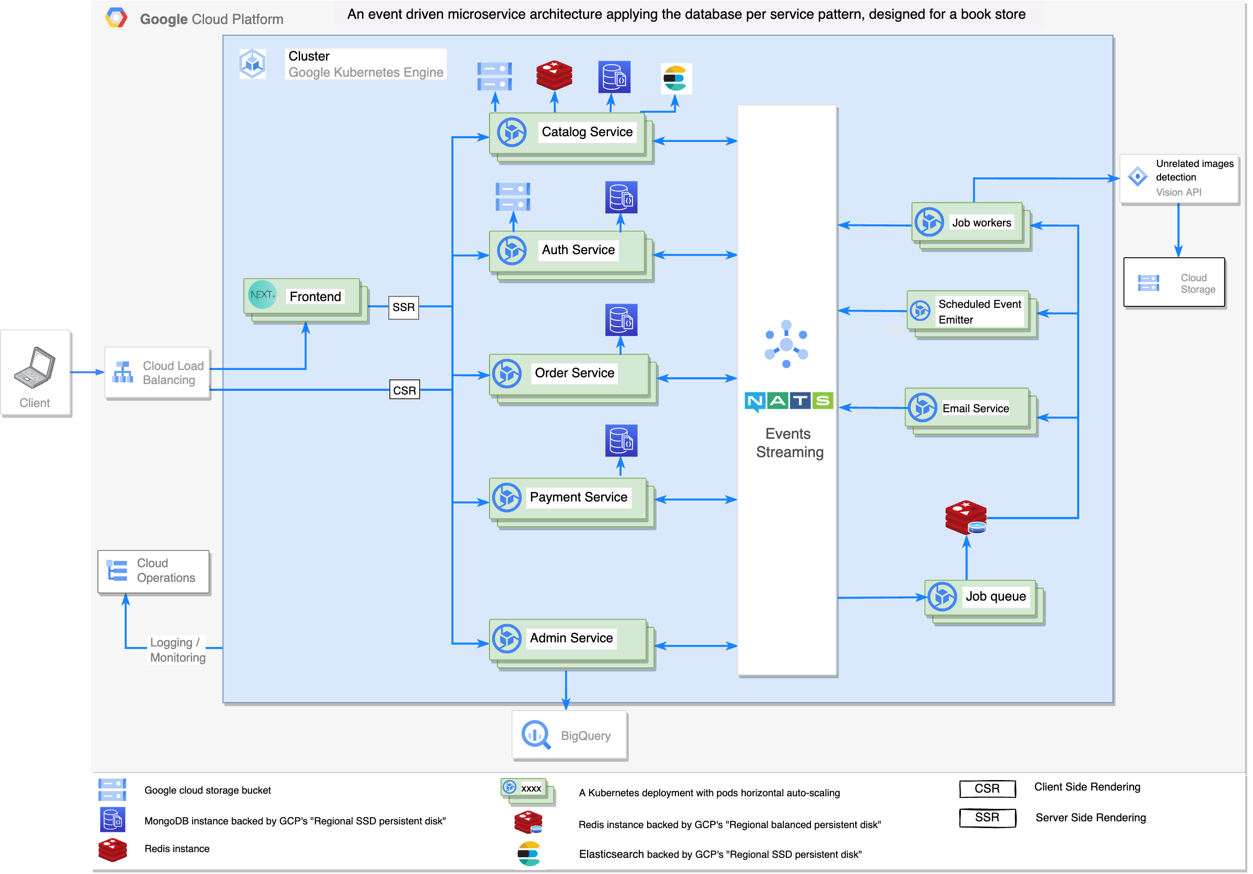This screenshot has height=874, width=1253.
Task: Click the Client laptop icon
Action: coord(34,368)
